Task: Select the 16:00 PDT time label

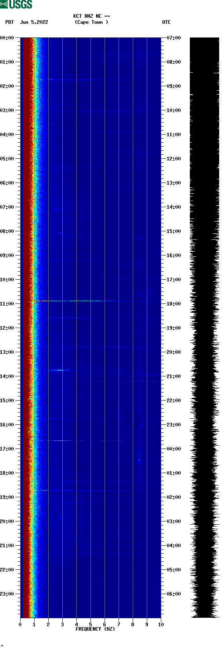Action: pos(7,425)
